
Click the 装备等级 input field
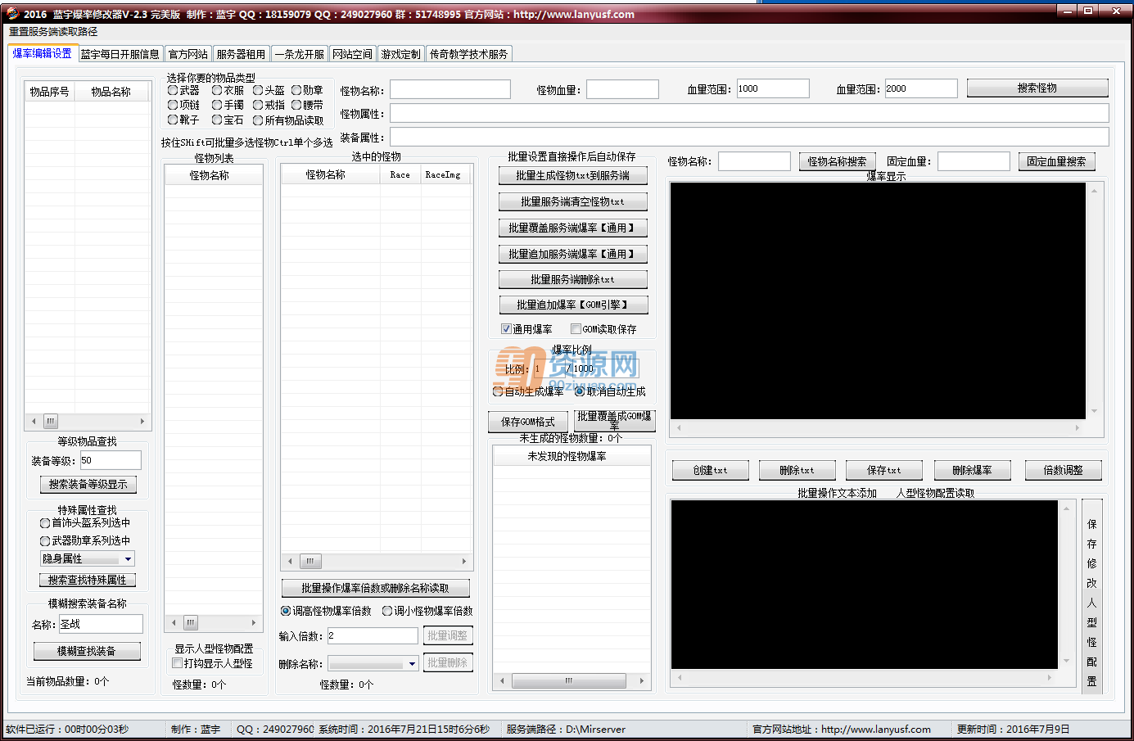[x=111, y=460]
